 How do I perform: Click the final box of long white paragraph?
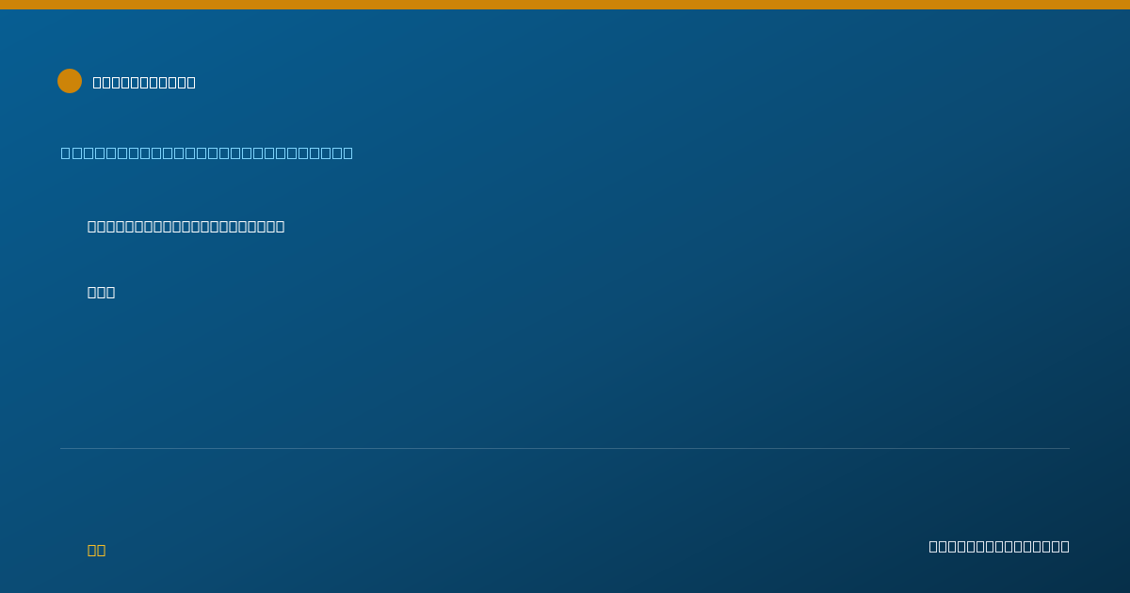coord(280,226)
